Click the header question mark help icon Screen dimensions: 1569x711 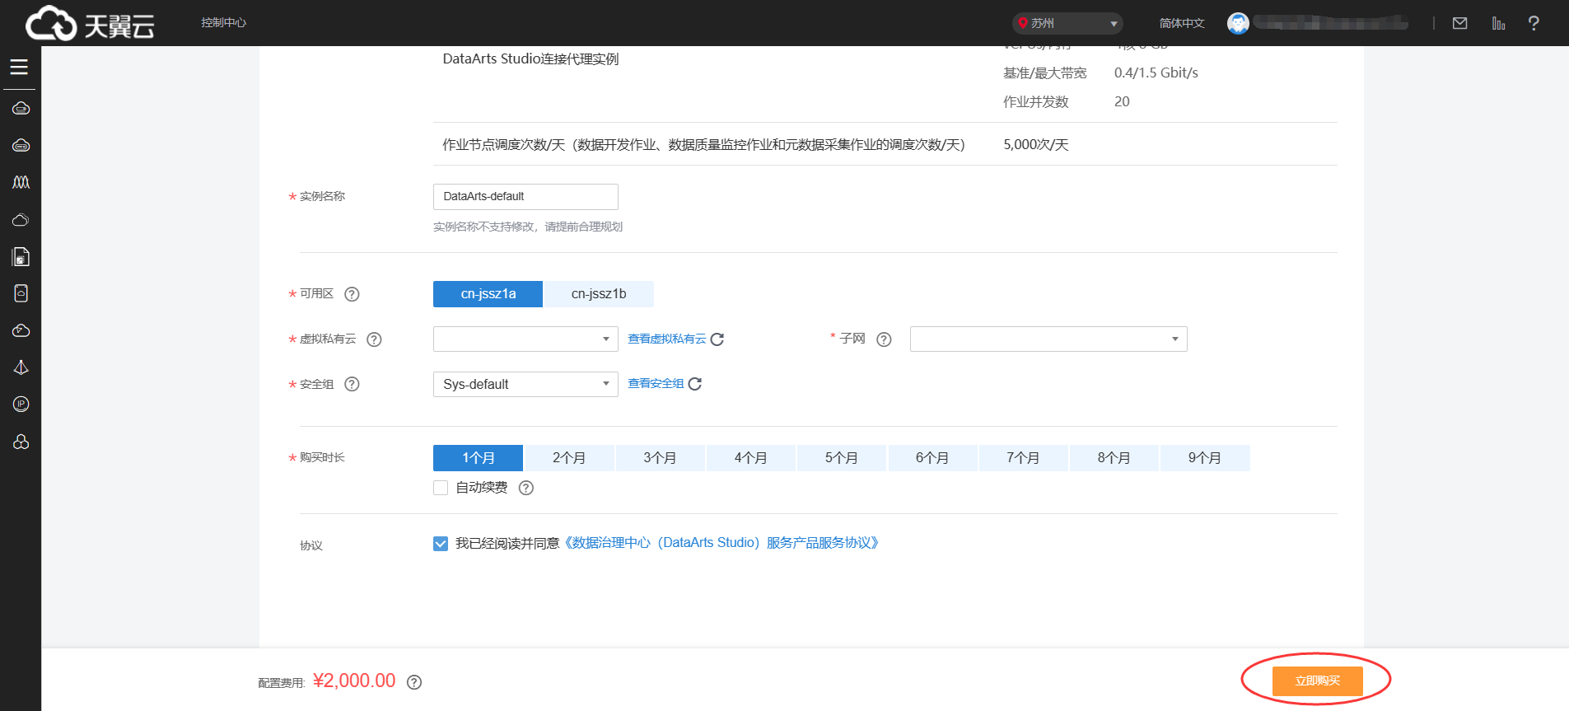[1533, 23]
